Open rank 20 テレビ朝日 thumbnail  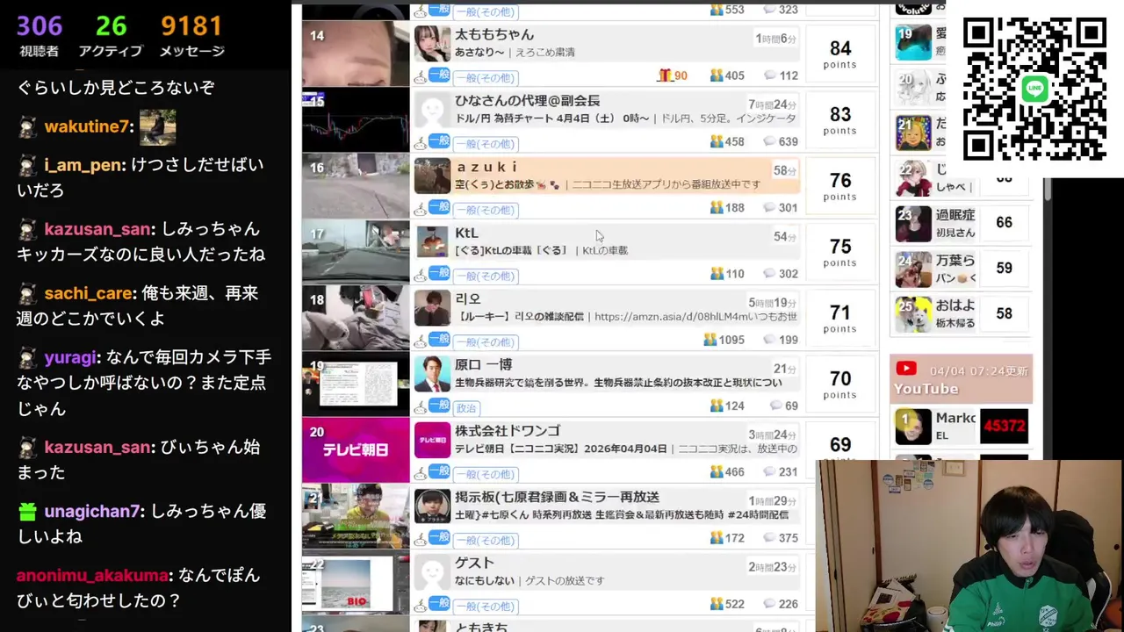356,450
